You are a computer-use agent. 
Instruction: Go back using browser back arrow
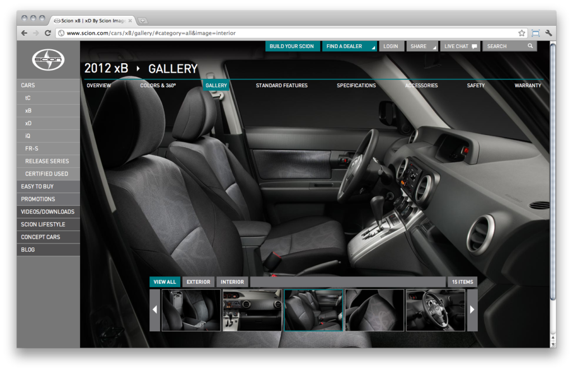[24, 33]
